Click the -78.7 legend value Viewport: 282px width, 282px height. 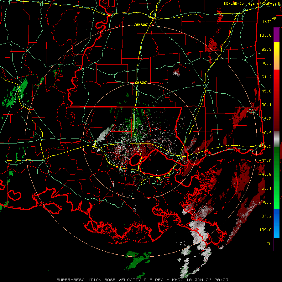265,202
